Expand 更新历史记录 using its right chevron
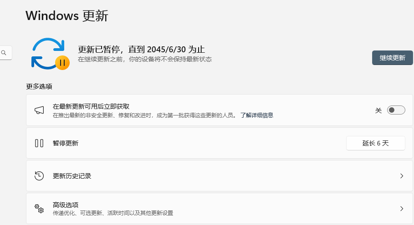This screenshot has width=414, height=225. tap(401, 176)
